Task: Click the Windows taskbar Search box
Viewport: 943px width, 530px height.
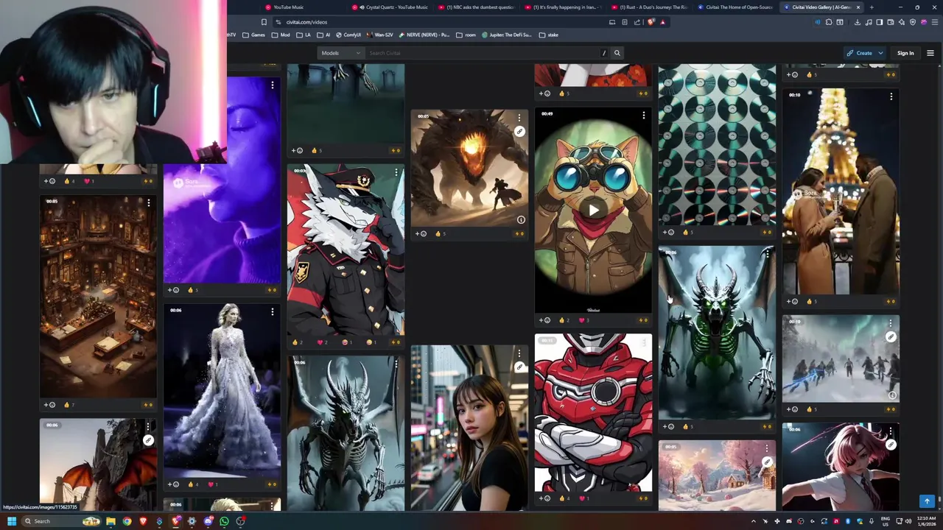Action: tap(62, 521)
